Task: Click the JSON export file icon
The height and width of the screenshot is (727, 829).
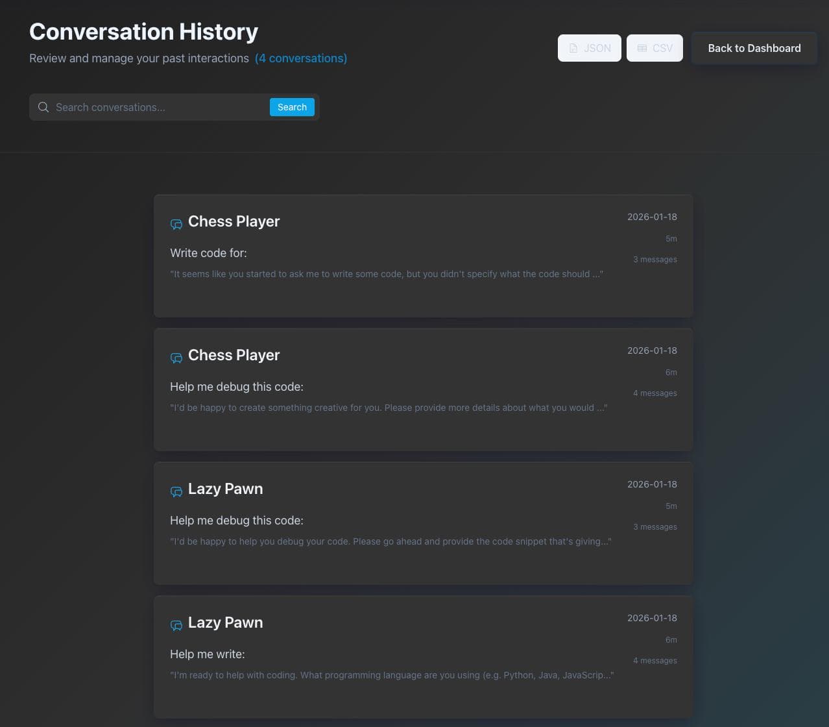Action: click(x=573, y=48)
